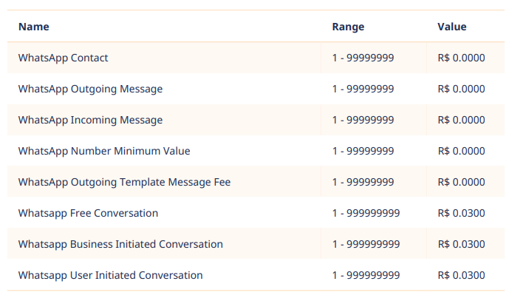Click Whatsapp Free Conversation's R$ 0.0300 value

[461, 213]
